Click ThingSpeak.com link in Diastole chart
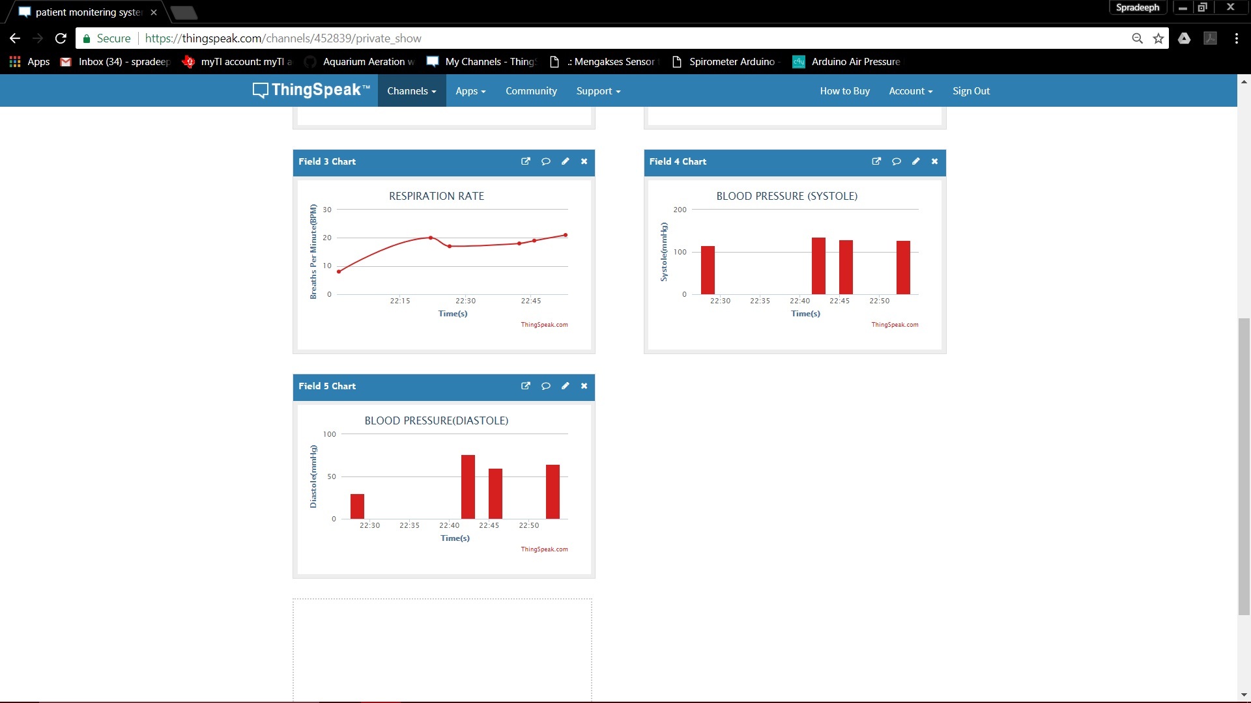The height and width of the screenshot is (703, 1251). [544, 549]
